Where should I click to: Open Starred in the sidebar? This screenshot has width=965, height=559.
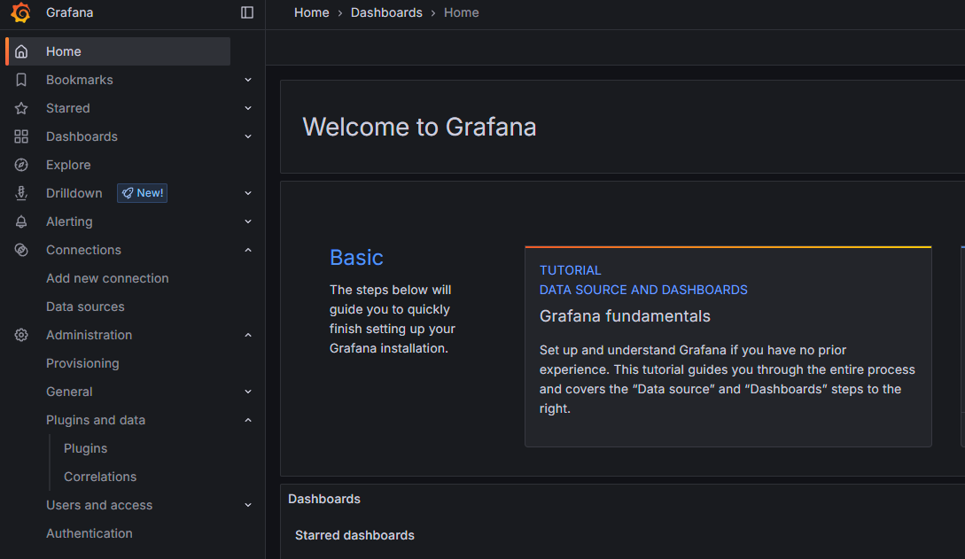67,108
